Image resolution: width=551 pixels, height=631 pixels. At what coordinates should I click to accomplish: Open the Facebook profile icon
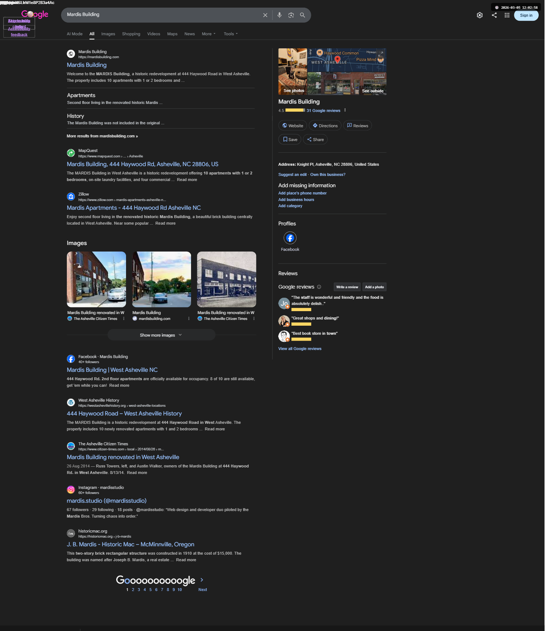(x=290, y=238)
